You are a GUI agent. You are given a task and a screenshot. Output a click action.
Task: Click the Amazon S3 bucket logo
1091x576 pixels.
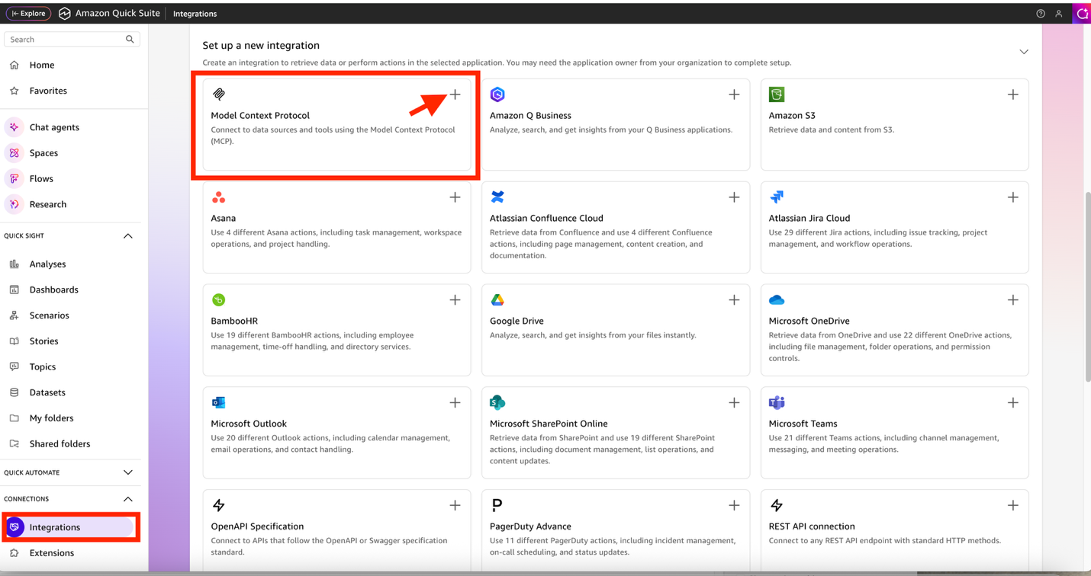pyautogui.click(x=777, y=94)
